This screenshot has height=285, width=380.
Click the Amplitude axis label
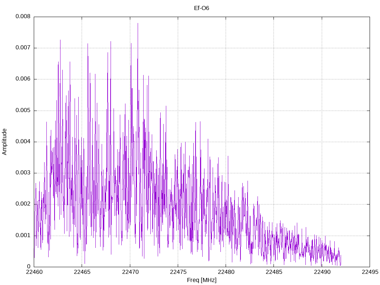click(x=4, y=142)
